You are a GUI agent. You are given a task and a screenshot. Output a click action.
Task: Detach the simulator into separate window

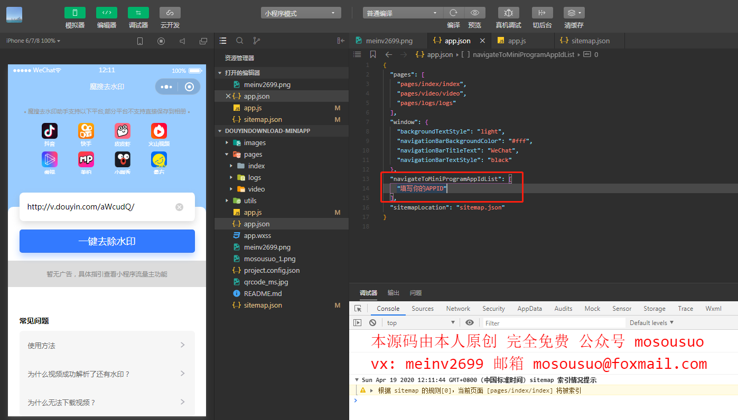pos(203,41)
